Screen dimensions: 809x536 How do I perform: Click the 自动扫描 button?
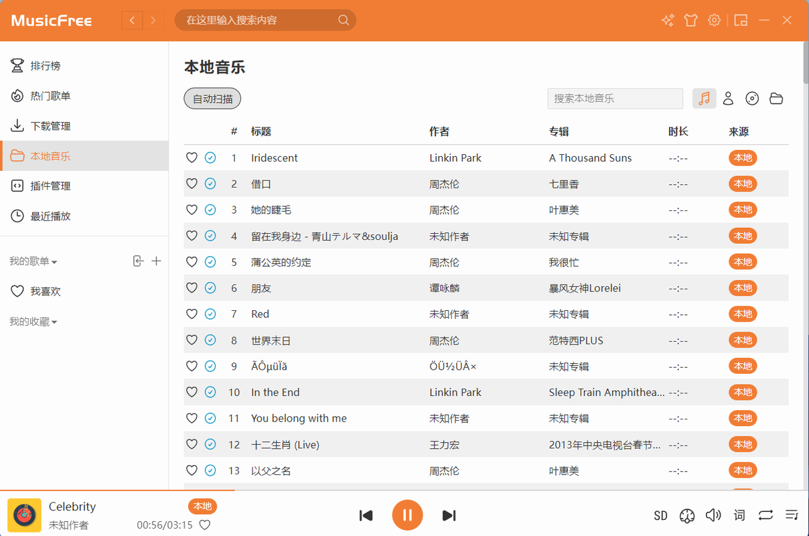(x=212, y=98)
